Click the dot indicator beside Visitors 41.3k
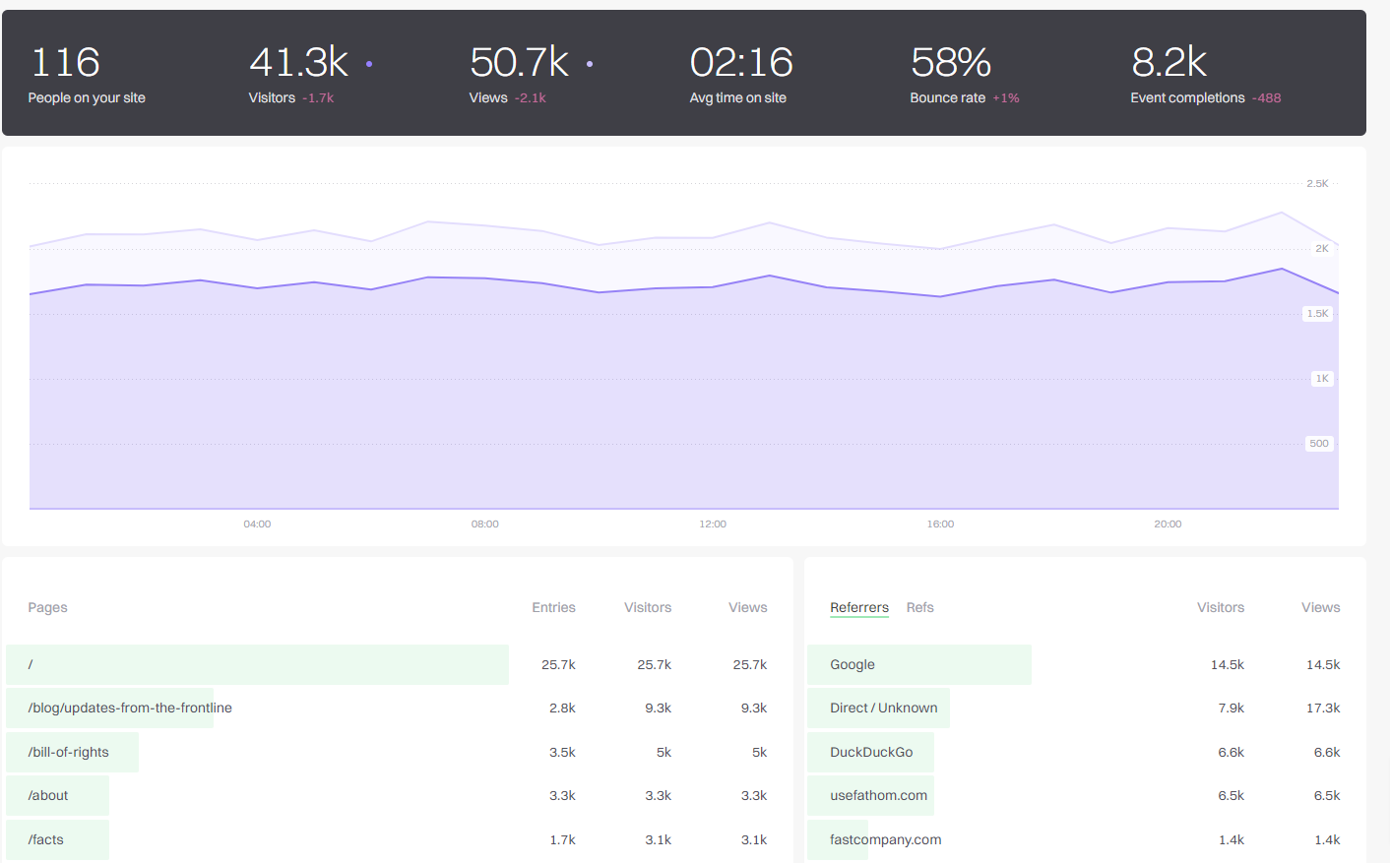 pos(369,64)
